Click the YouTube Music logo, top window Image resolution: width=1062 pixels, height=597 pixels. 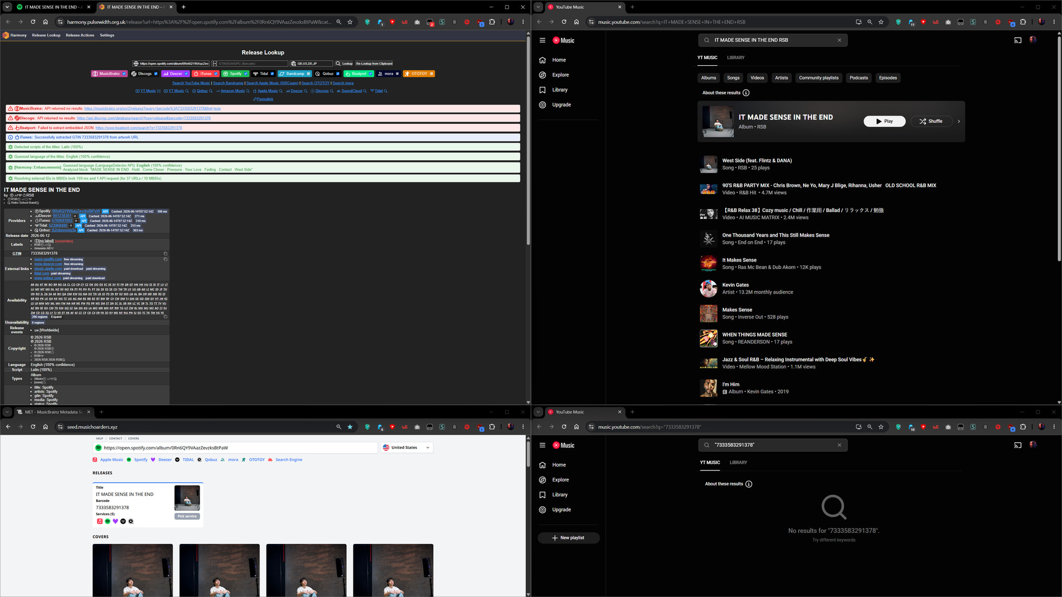[564, 40]
